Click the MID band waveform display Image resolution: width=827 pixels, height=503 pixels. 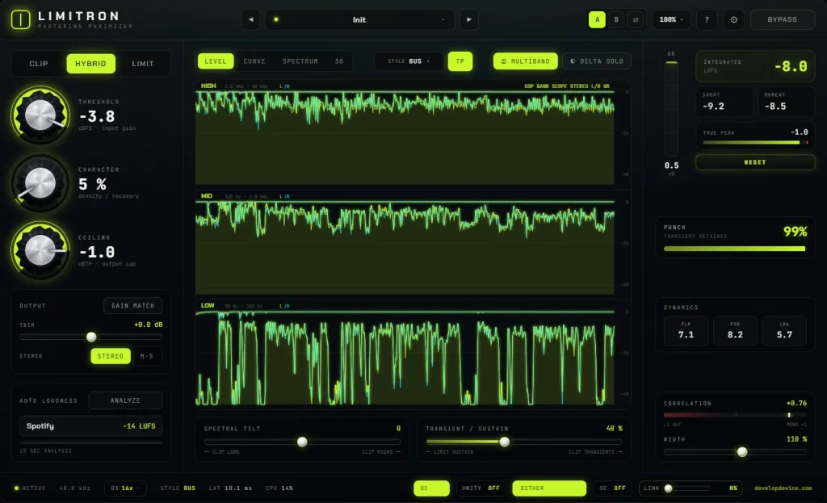[405, 247]
